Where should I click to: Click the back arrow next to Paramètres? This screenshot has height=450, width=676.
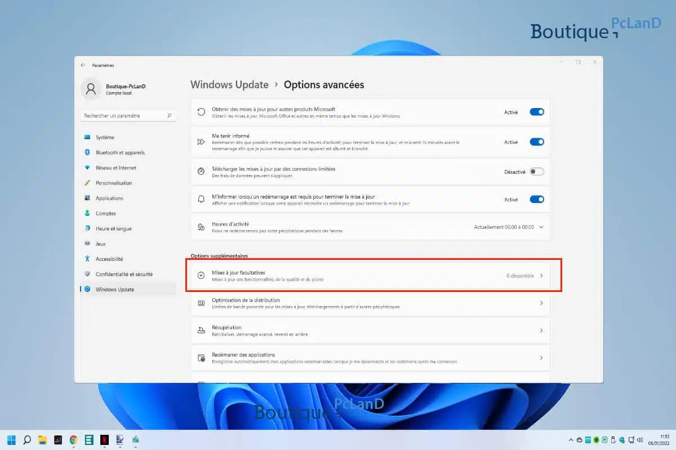click(x=83, y=65)
